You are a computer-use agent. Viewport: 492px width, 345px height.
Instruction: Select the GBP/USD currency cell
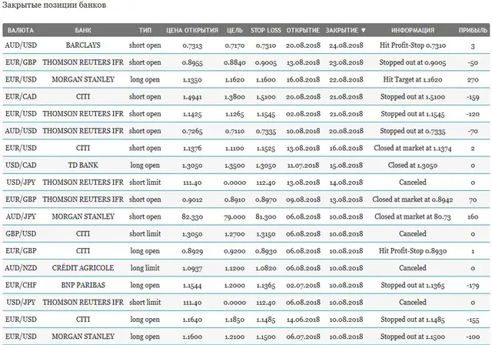coord(21,234)
